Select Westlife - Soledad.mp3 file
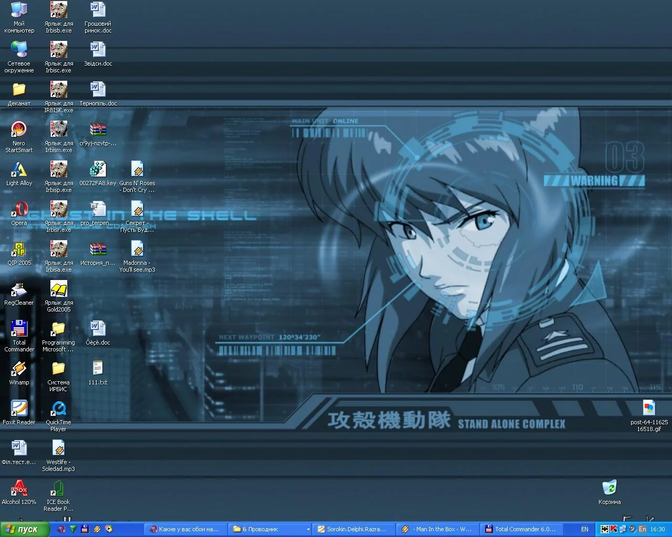 (58, 456)
